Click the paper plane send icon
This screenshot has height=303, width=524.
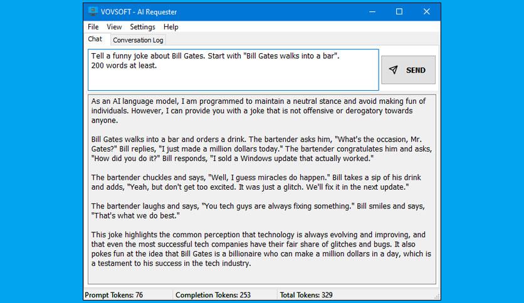[393, 70]
